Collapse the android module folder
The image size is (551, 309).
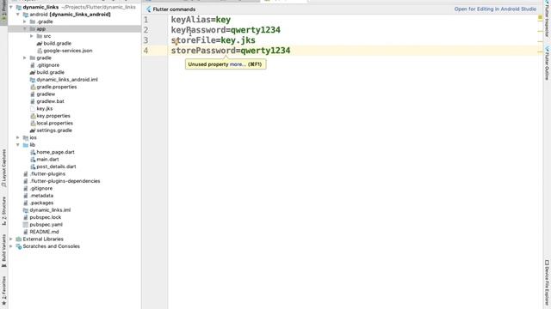pyautogui.click(x=18, y=15)
